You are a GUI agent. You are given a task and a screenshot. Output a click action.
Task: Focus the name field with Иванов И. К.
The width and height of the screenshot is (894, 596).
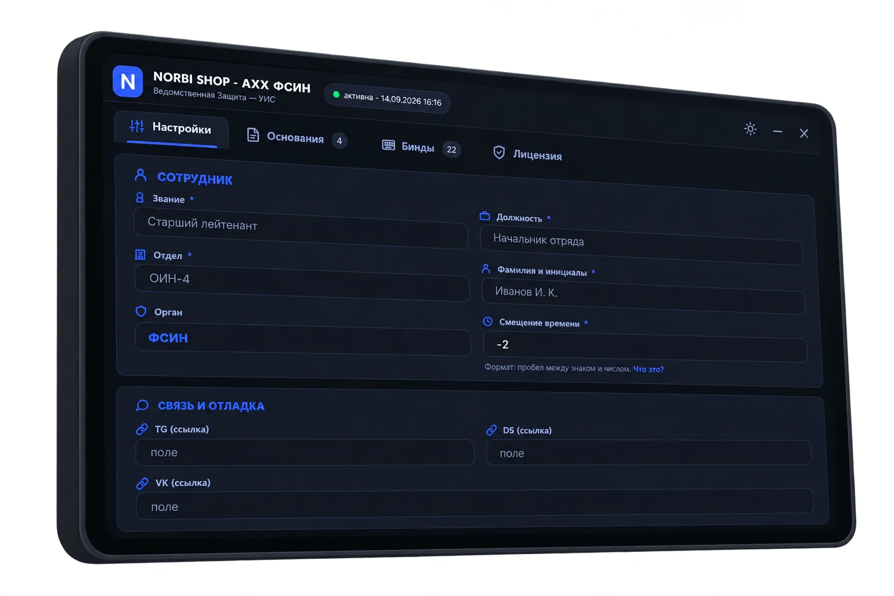tap(643, 296)
